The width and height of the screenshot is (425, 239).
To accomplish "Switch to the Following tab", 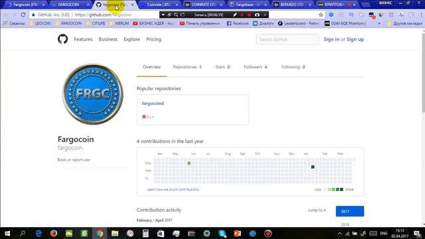I will click(x=293, y=67).
